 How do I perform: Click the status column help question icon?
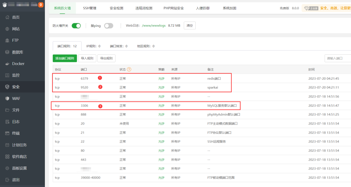tap(129, 69)
